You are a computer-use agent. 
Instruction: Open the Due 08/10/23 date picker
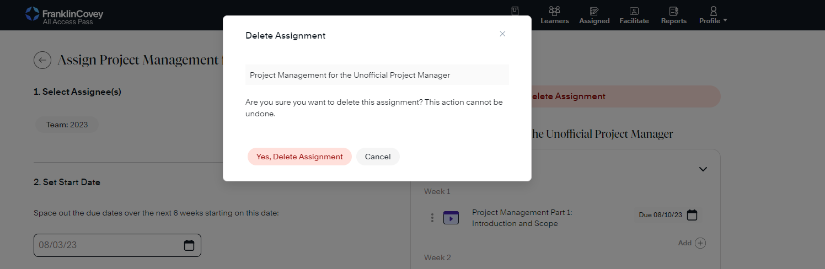pos(692,215)
